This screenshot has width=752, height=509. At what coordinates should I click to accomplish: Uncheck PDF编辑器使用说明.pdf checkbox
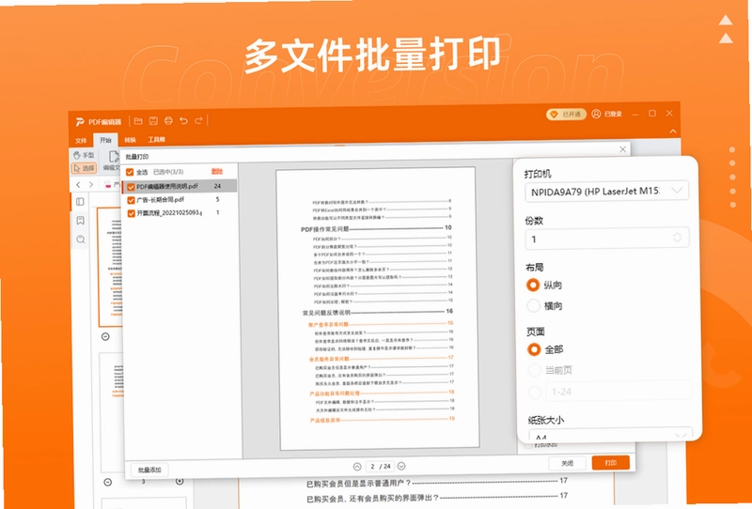tap(131, 187)
